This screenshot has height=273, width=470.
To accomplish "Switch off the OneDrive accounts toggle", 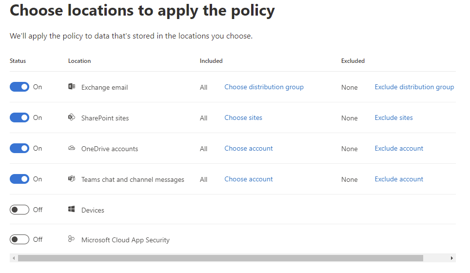I will (x=20, y=148).
